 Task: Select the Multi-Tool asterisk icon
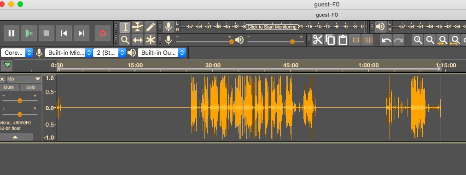pyautogui.click(x=151, y=40)
